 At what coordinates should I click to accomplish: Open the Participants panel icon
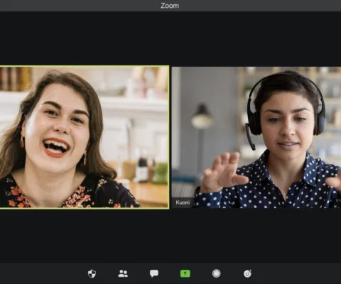[x=123, y=273]
